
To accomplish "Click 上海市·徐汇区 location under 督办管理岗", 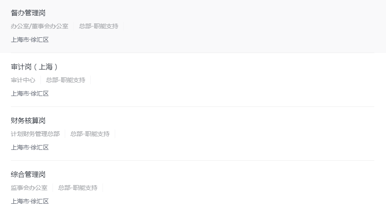I will (30, 40).
